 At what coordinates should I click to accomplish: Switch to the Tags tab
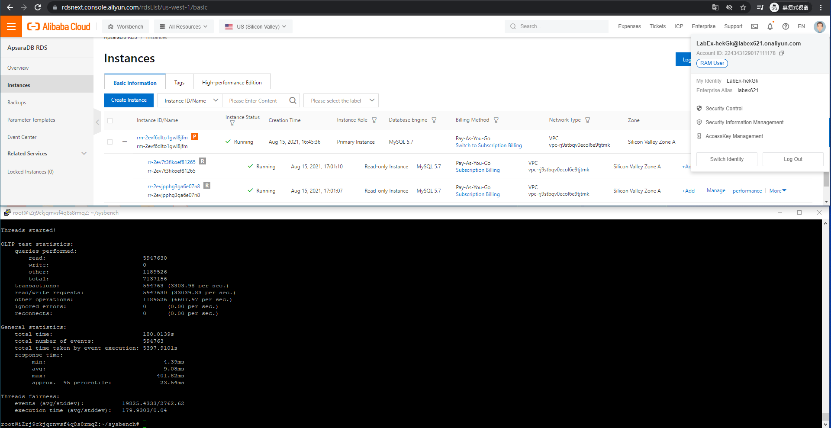179,83
